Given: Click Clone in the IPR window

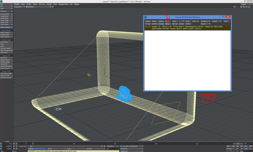Looking at the screenshot, I should 188,21.
